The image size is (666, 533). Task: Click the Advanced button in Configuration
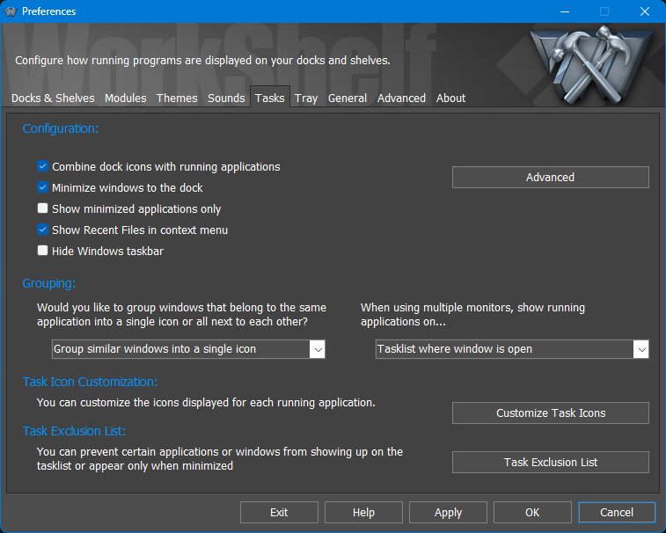(x=551, y=177)
